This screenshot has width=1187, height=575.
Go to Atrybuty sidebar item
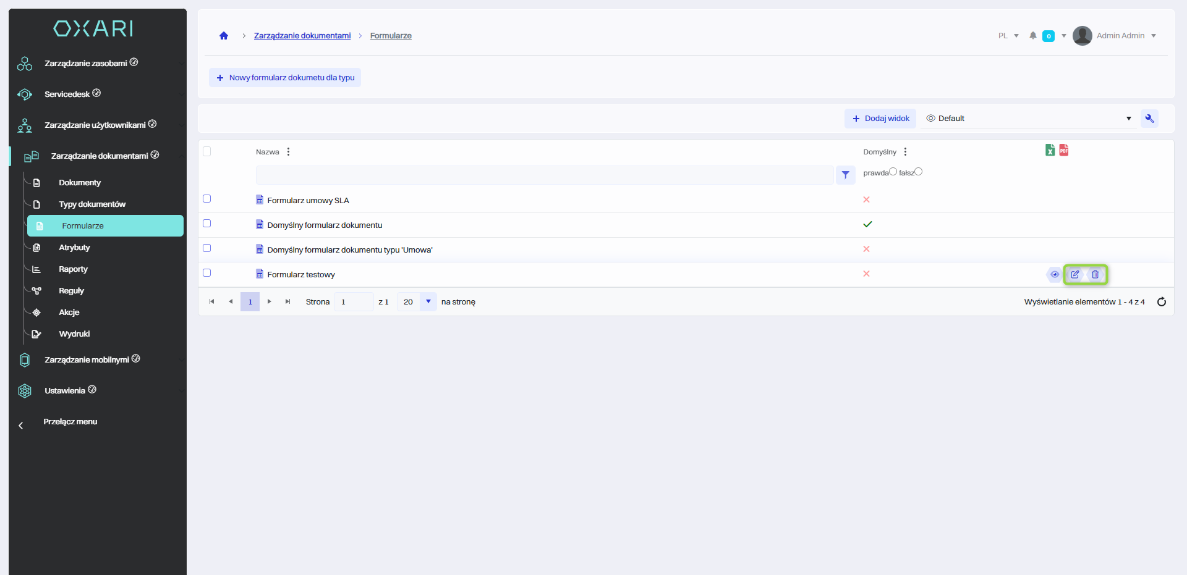click(74, 248)
